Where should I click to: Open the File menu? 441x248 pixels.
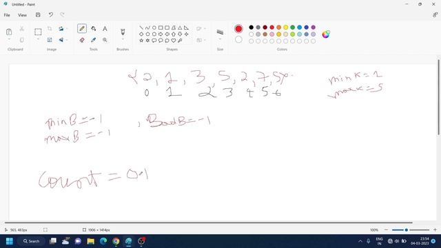pos(7,15)
